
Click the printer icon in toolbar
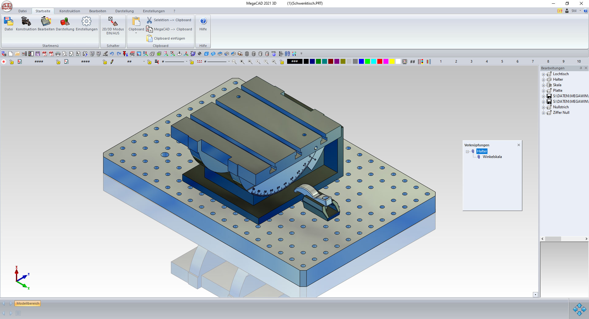[x=58, y=54]
